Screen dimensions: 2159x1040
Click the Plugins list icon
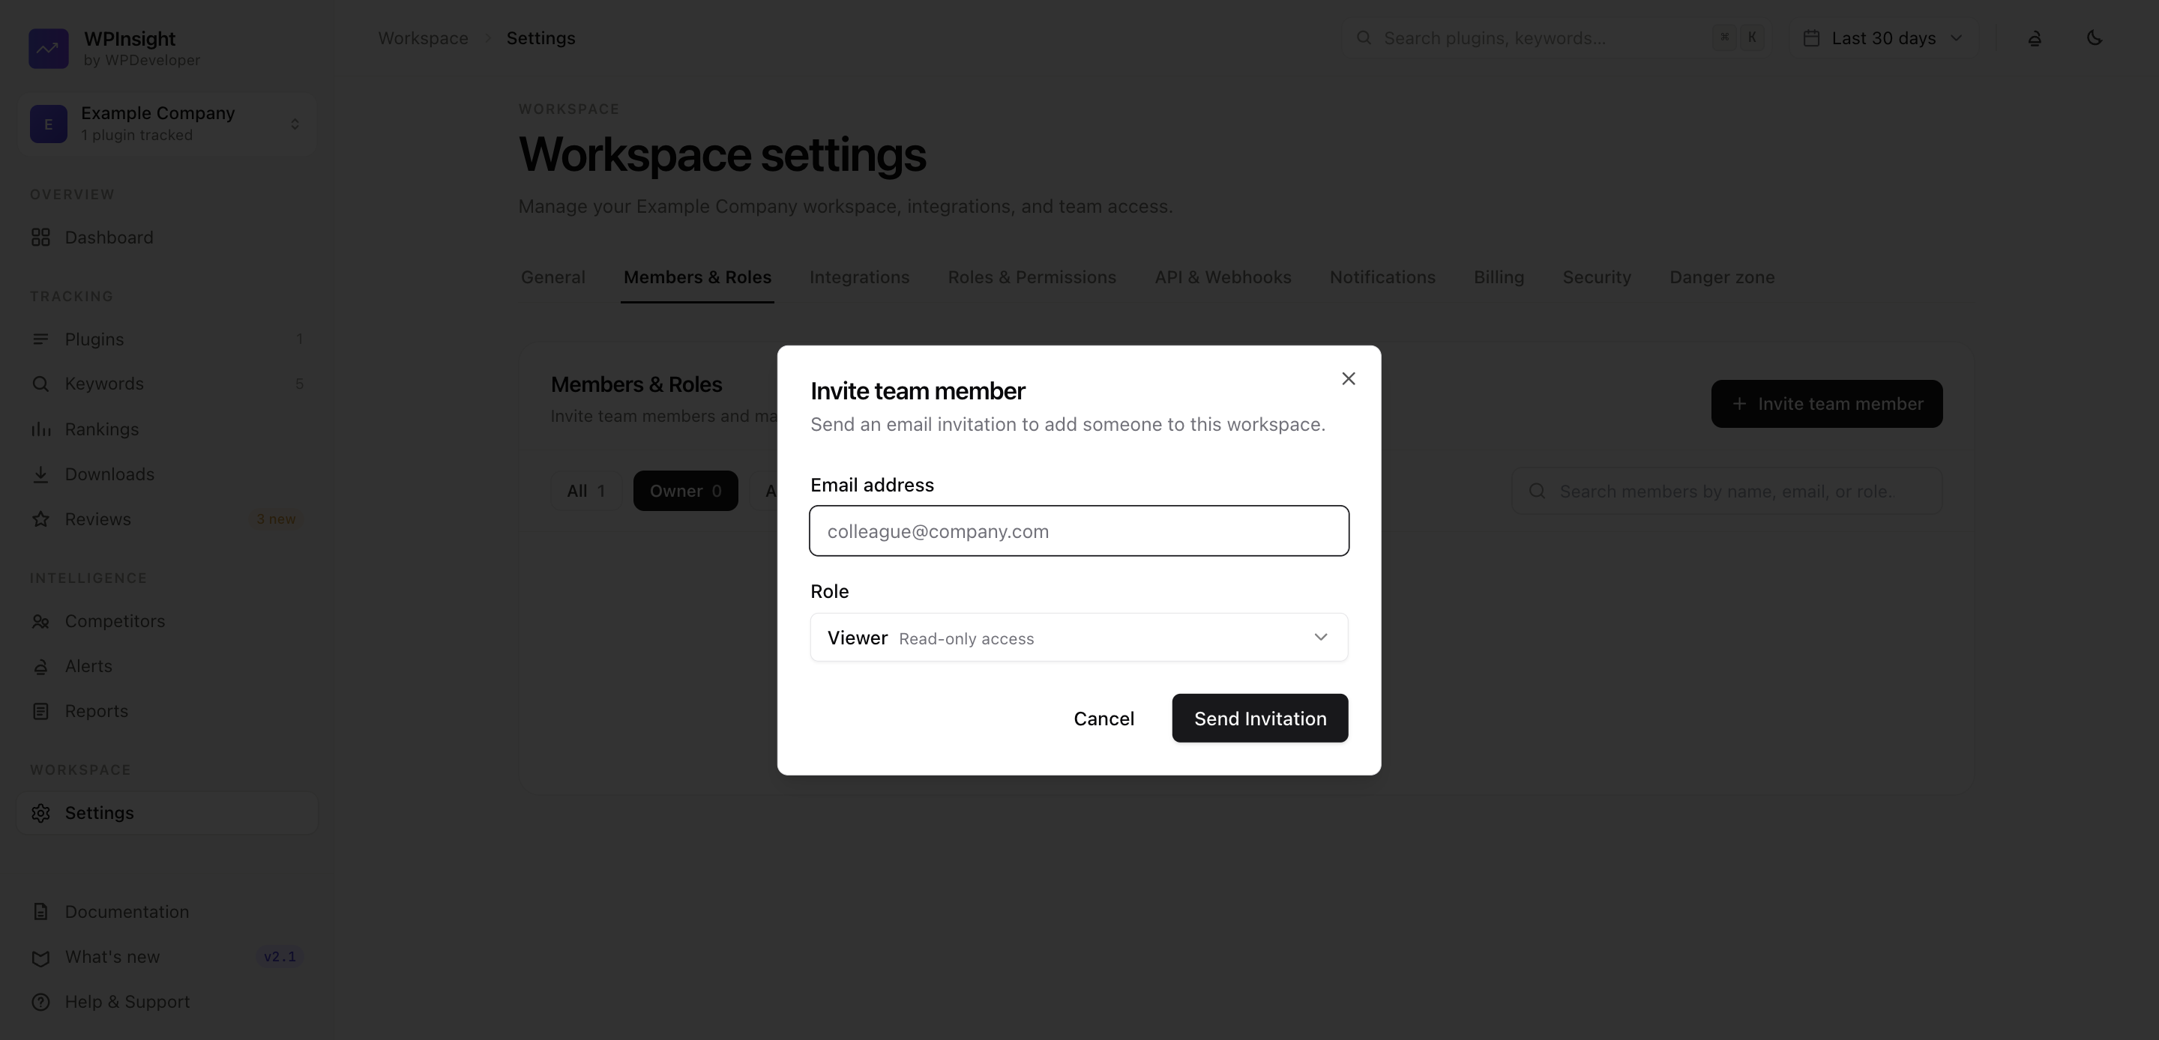pyautogui.click(x=40, y=339)
